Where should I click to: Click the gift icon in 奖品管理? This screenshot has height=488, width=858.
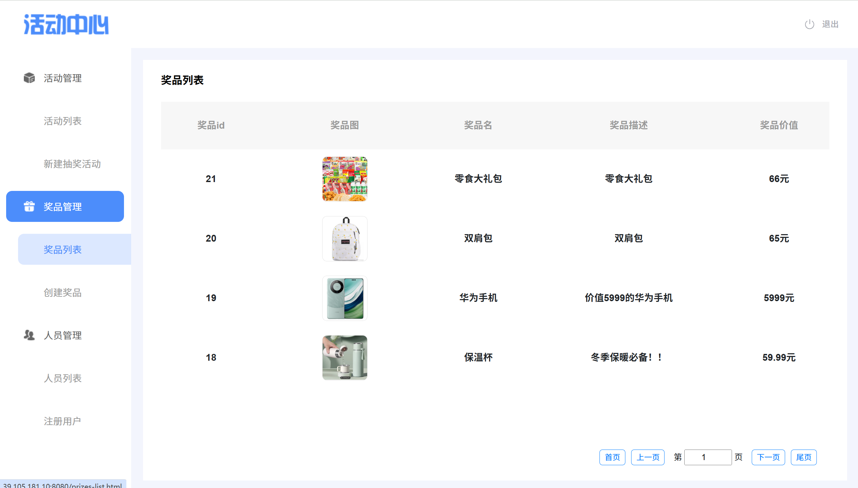29,206
